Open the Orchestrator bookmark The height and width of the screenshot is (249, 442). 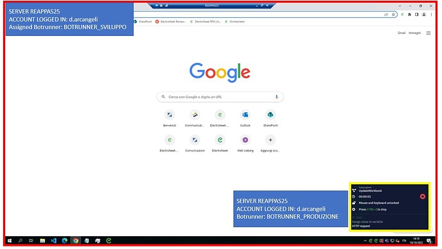click(234, 21)
